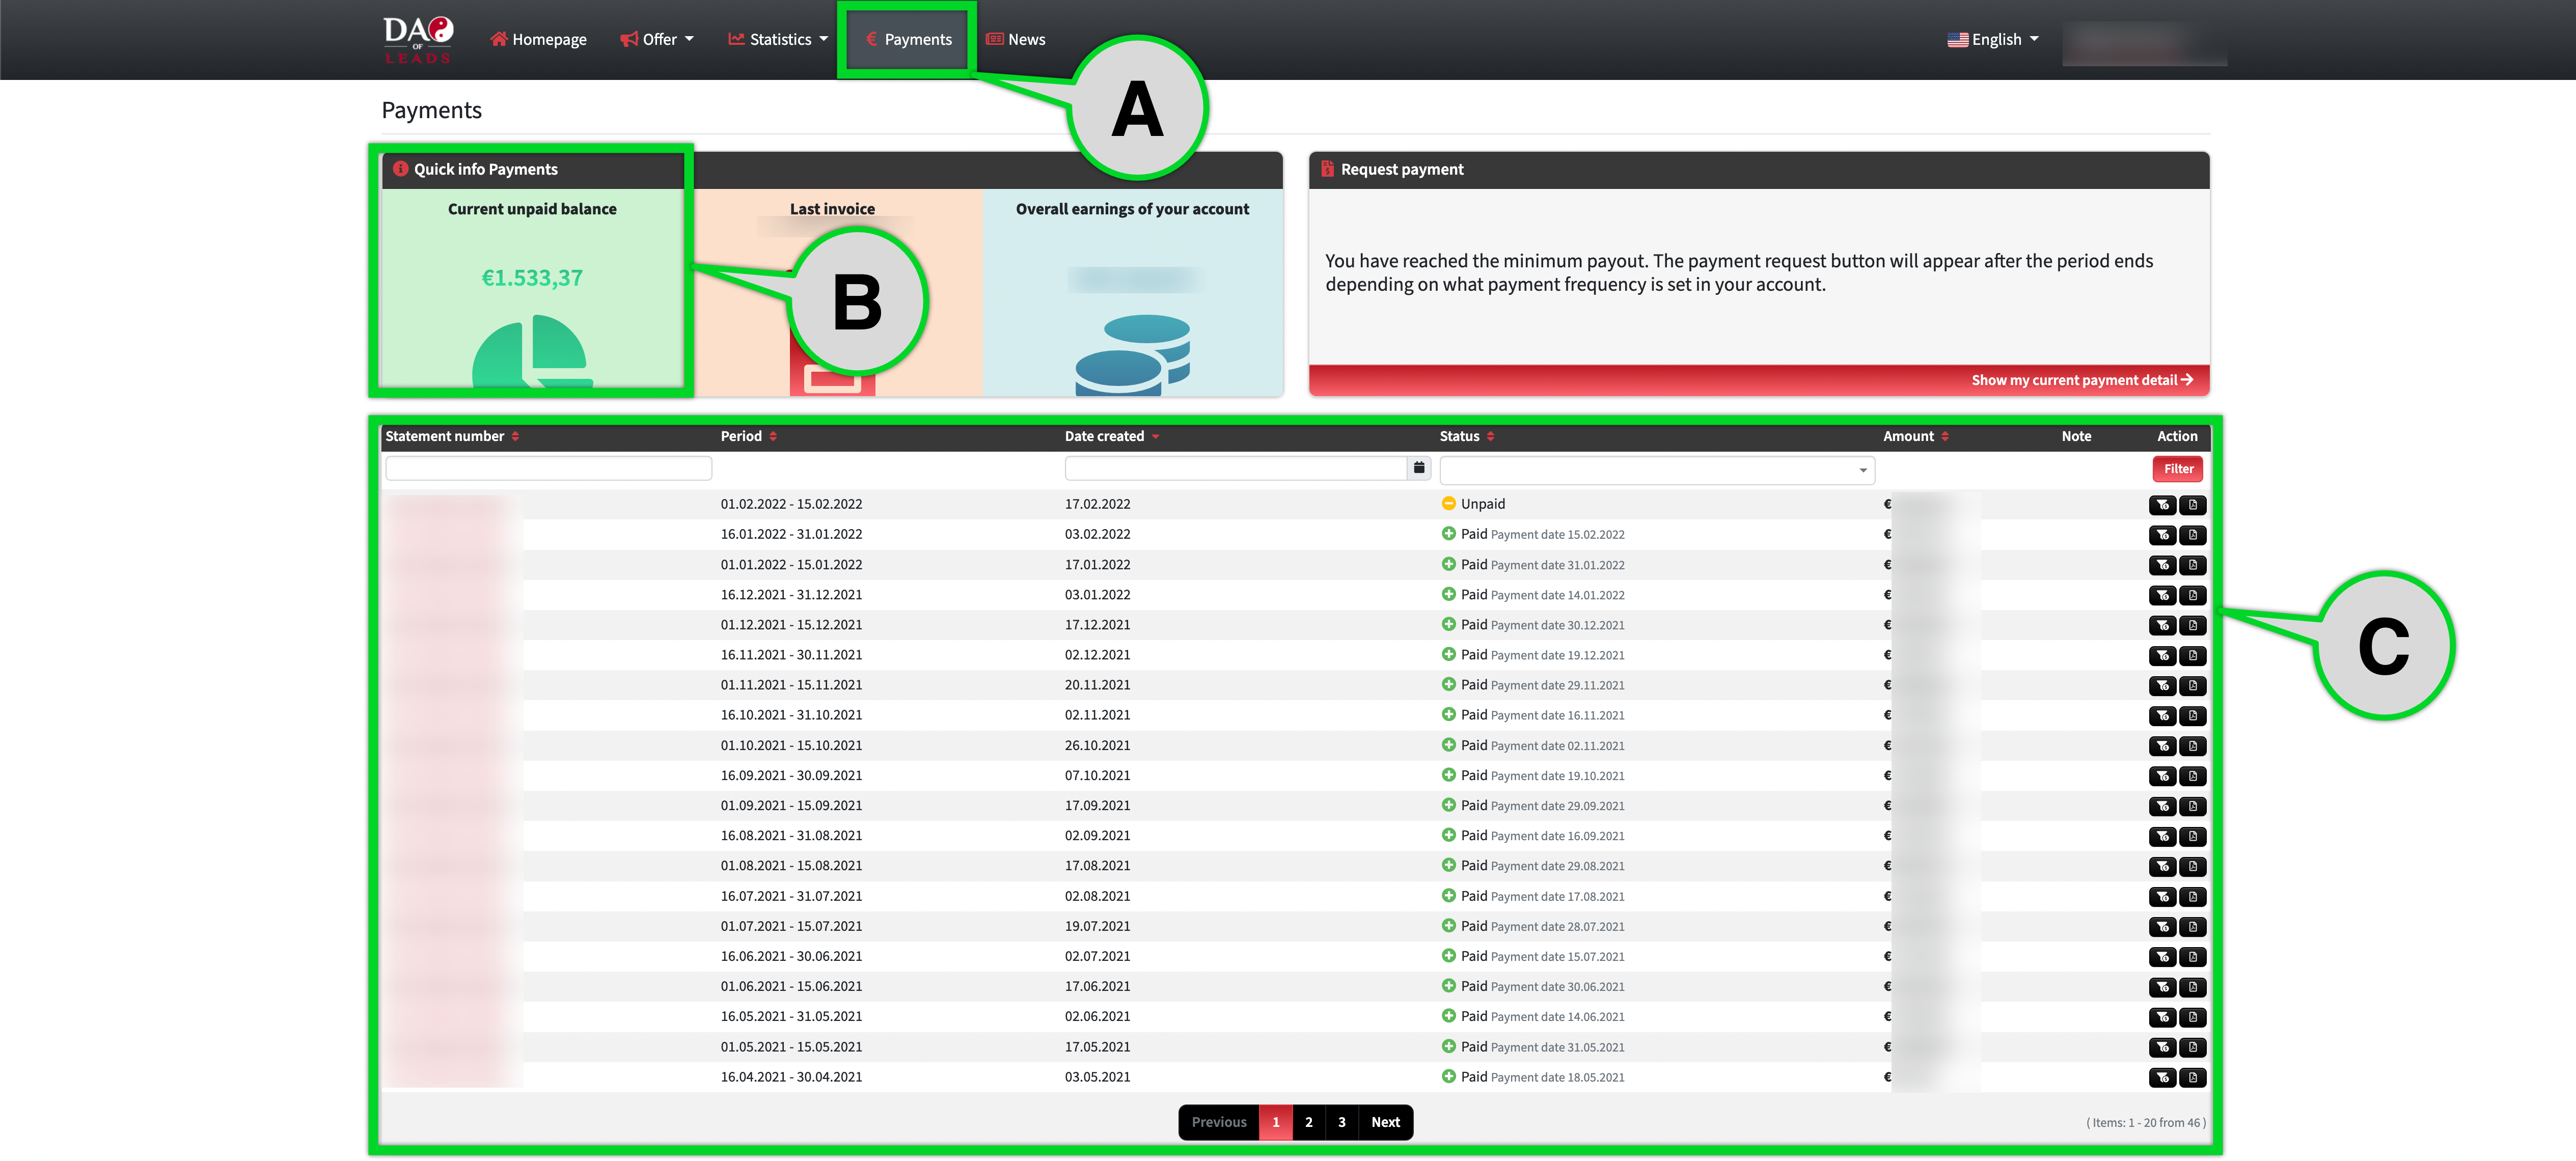Download PDF for the 01.09.2021 - 15.09.2021 statement
Image resolution: width=2576 pixels, height=1161 pixels.
click(x=2192, y=806)
